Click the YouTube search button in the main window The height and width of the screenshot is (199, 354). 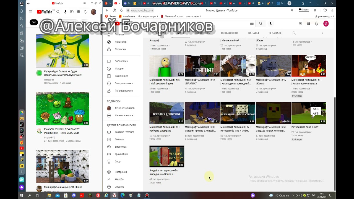(x=261, y=24)
